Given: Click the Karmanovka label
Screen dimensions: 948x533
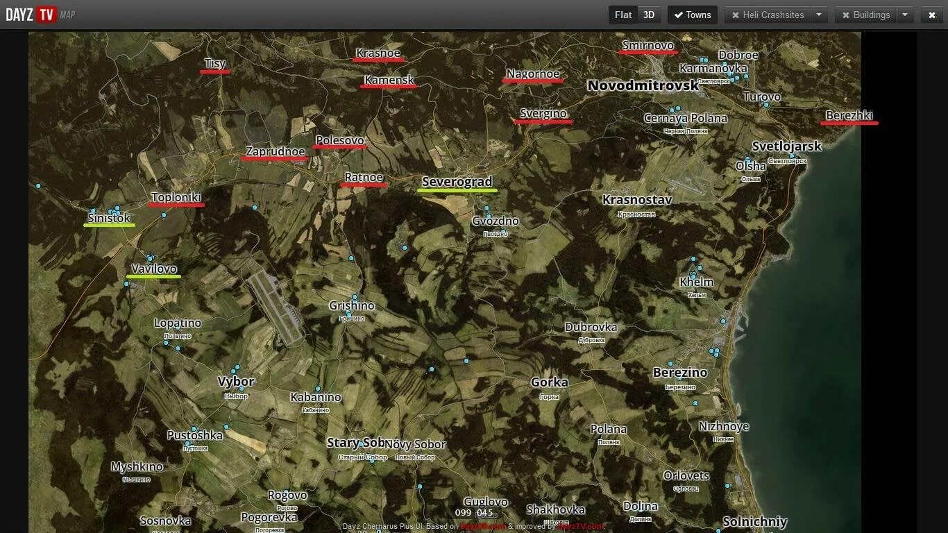Looking at the screenshot, I should (713, 68).
